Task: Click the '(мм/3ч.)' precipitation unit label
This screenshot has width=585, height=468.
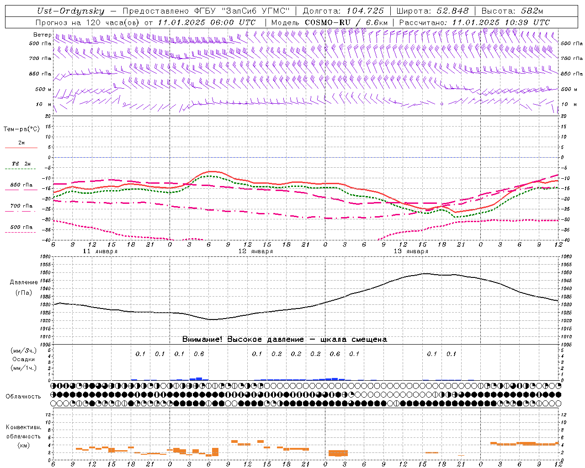Action: click(24, 351)
